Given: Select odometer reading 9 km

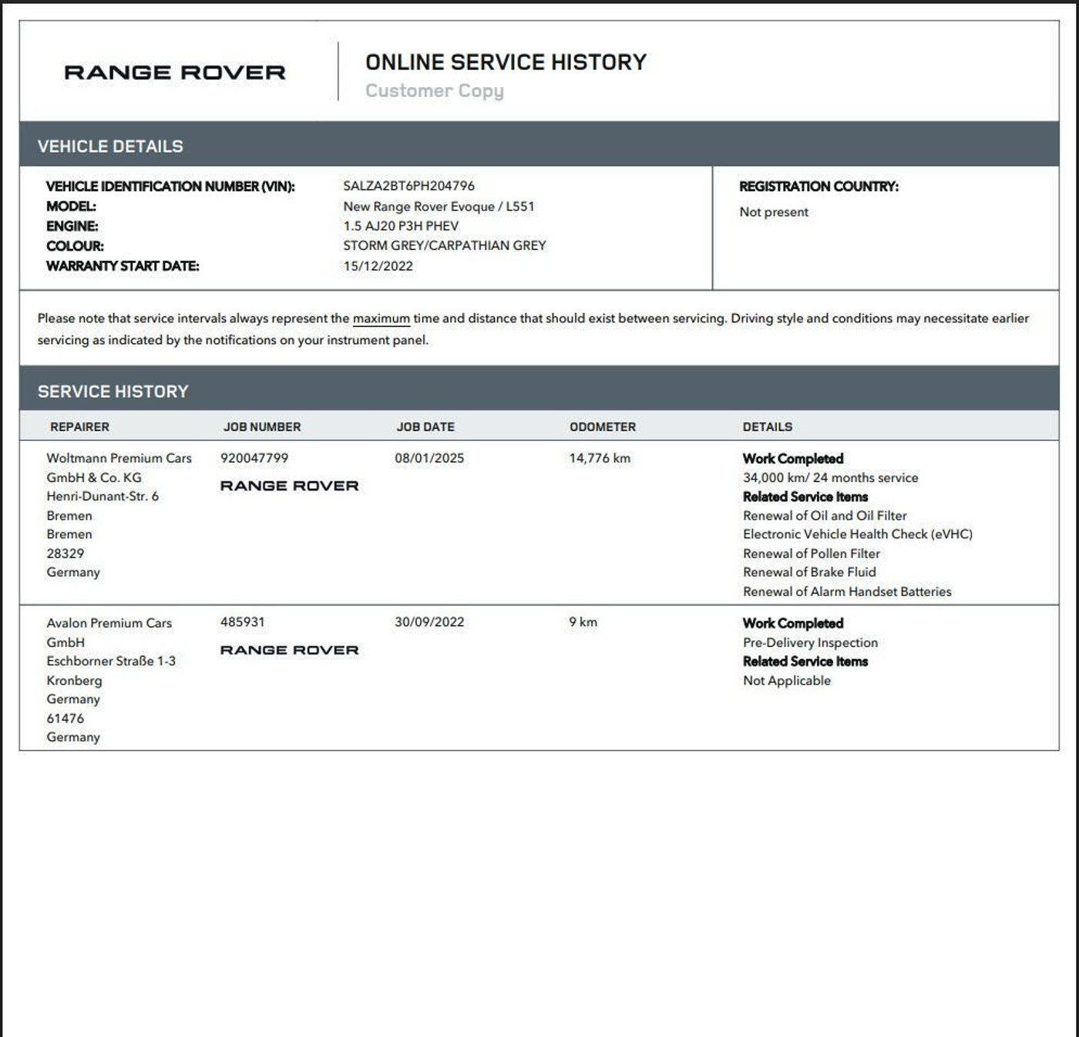Looking at the screenshot, I should pyautogui.click(x=583, y=622).
